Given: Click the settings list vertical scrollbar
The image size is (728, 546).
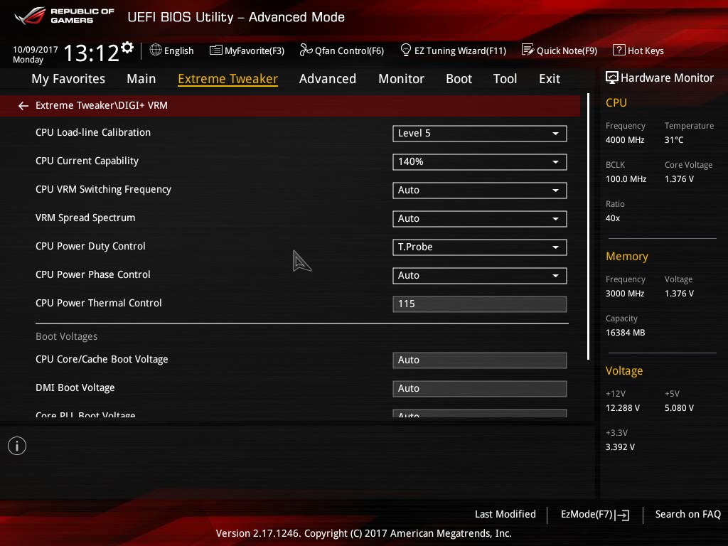Looking at the screenshot, I should pyautogui.click(x=588, y=227).
